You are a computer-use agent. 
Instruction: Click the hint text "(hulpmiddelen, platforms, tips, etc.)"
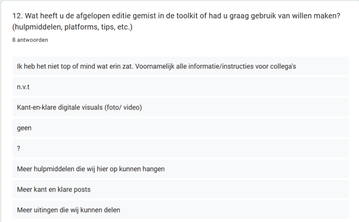[72, 27]
